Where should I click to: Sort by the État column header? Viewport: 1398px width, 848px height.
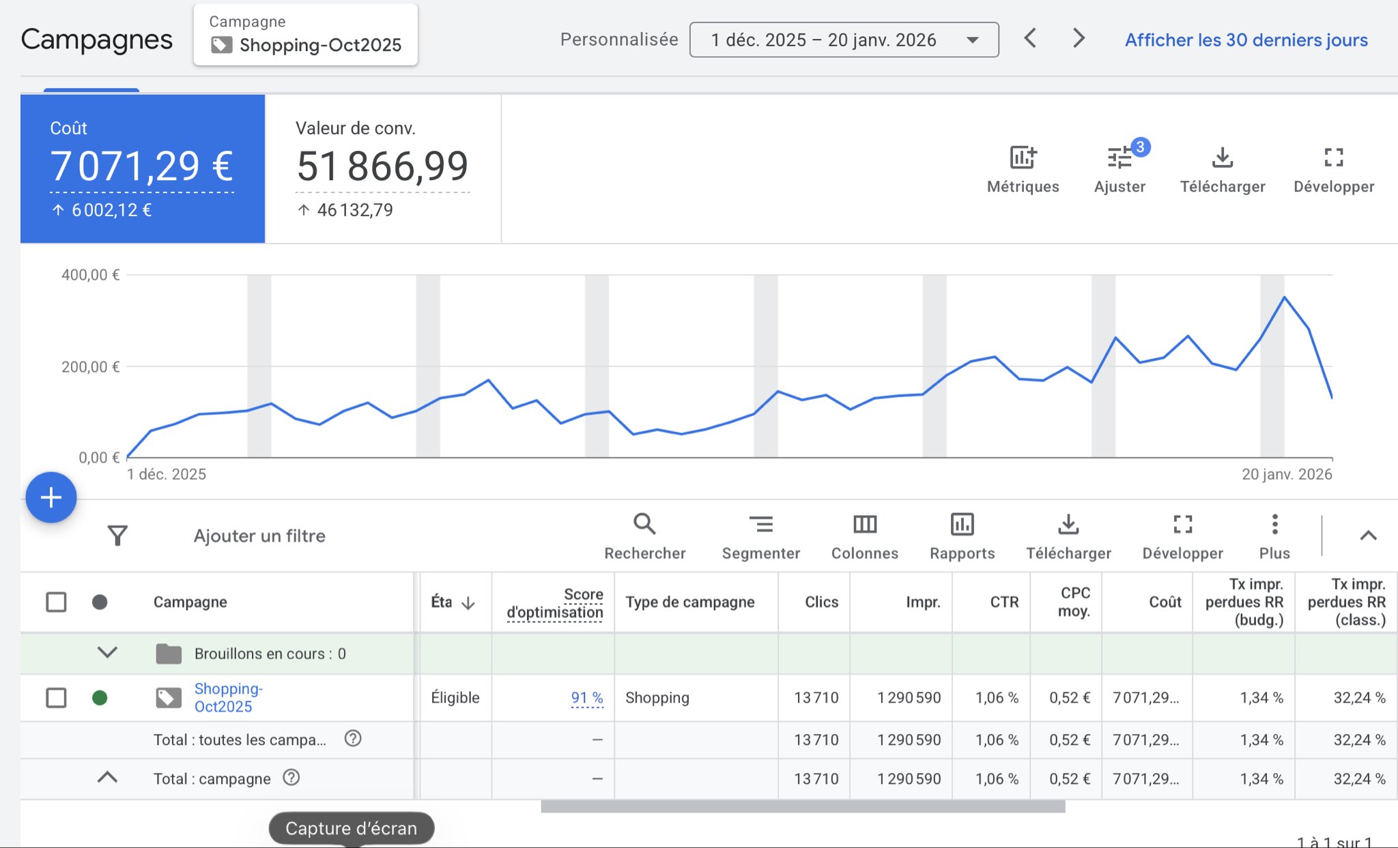(x=453, y=602)
